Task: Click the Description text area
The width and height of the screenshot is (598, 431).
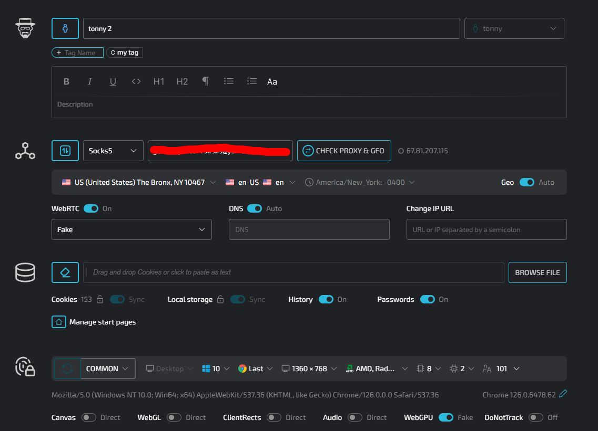Action: (x=309, y=104)
